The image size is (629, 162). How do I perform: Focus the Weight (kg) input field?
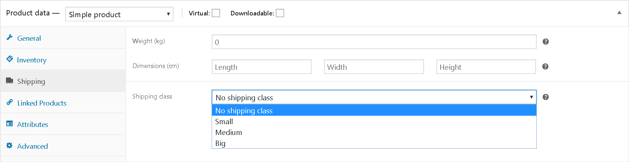[374, 42]
